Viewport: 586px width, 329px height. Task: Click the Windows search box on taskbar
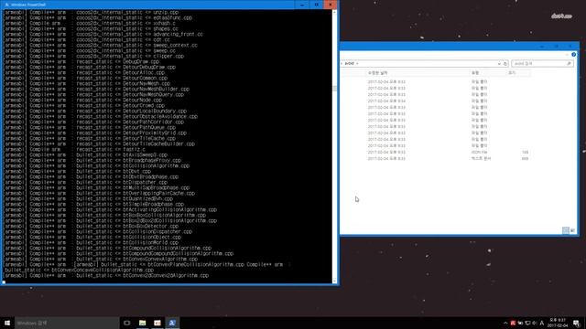point(67,323)
